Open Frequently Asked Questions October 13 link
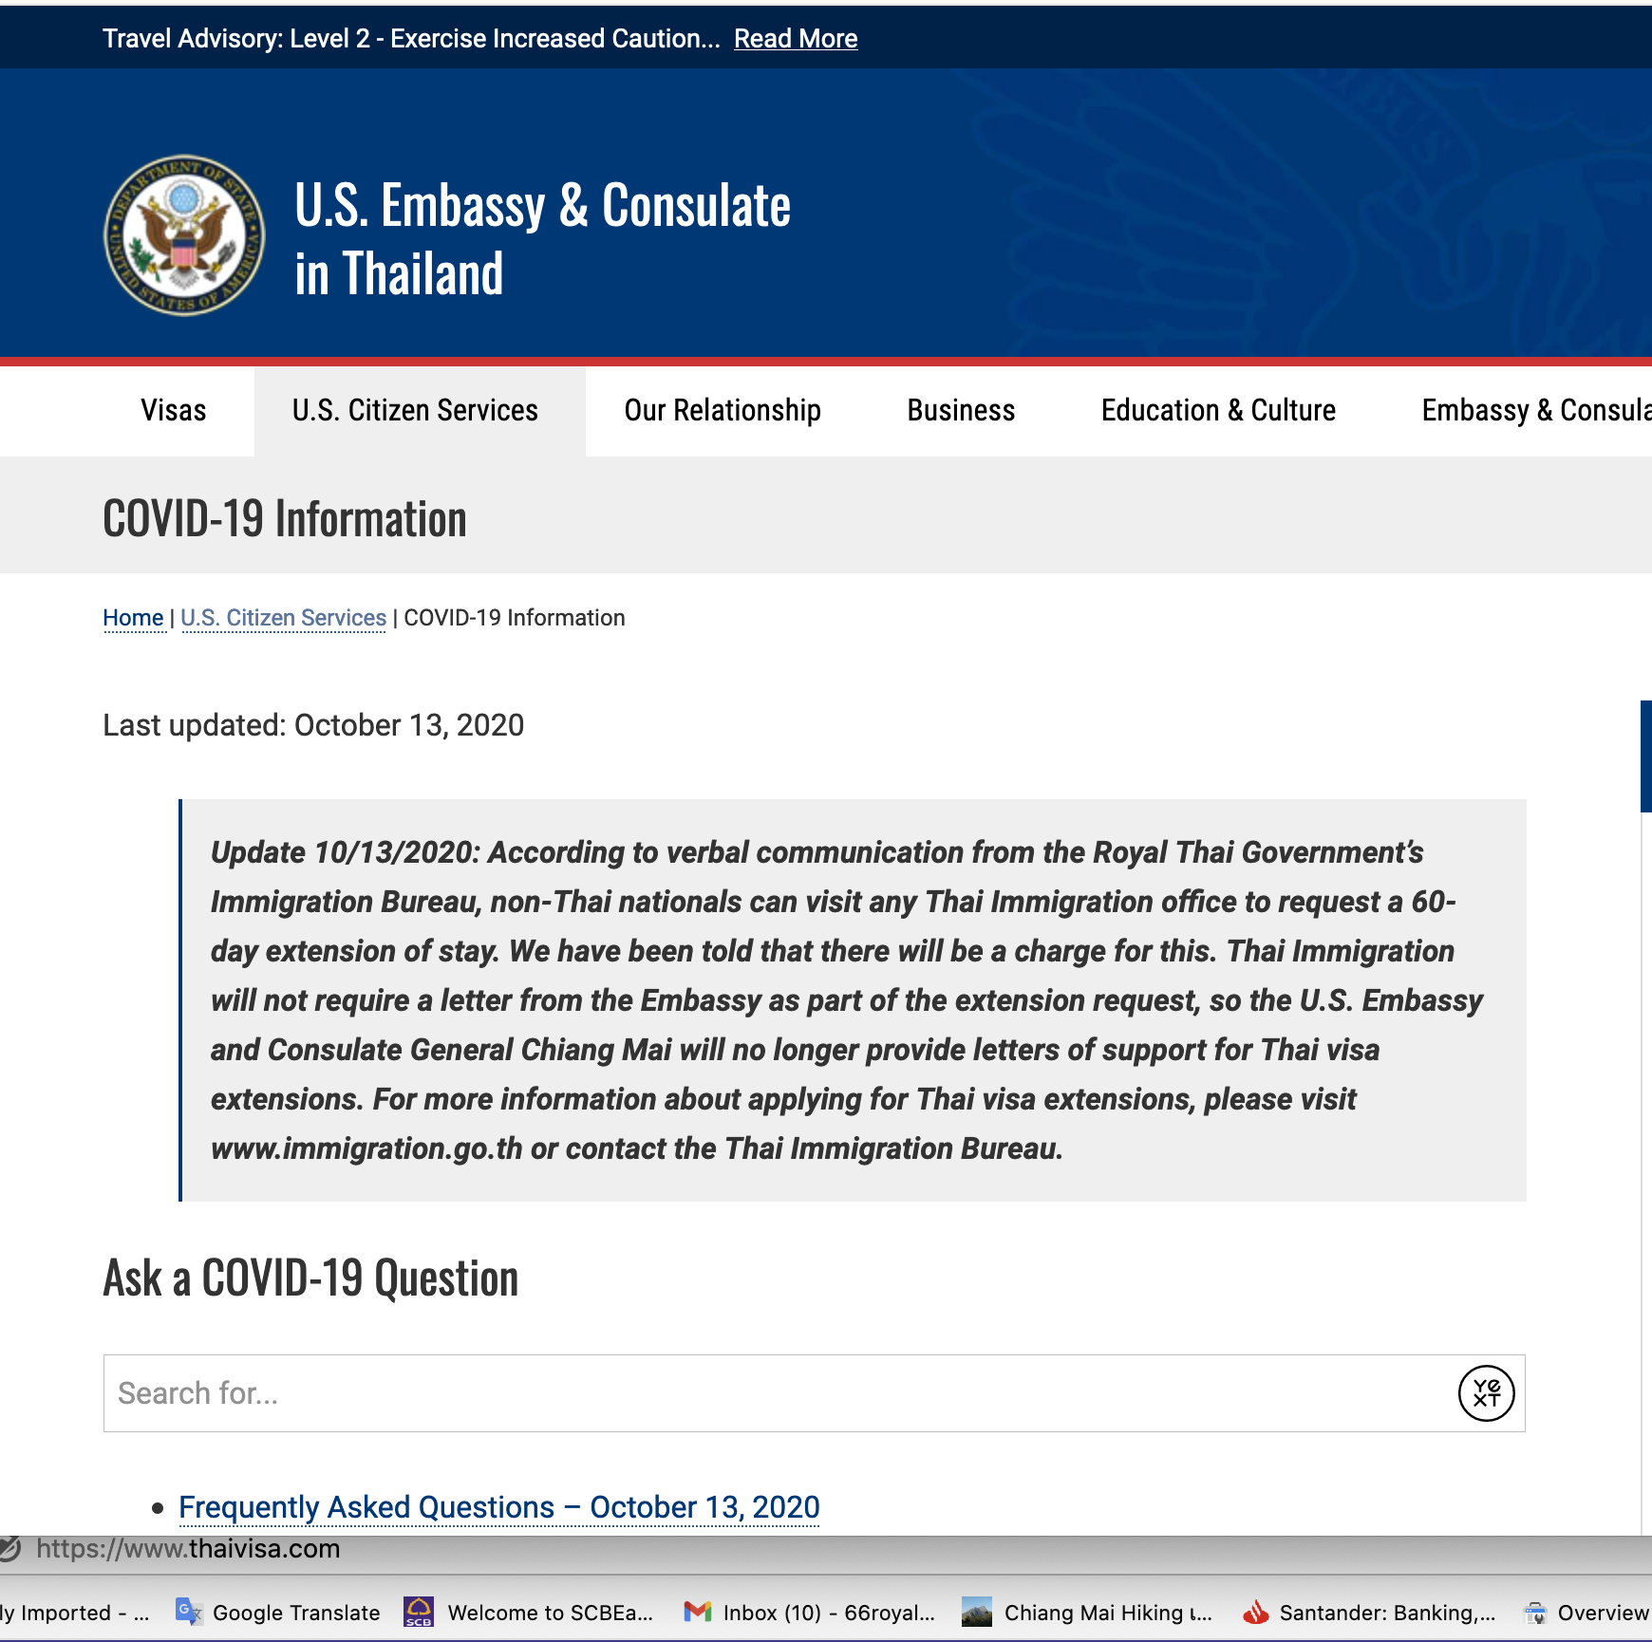 point(499,1507)
